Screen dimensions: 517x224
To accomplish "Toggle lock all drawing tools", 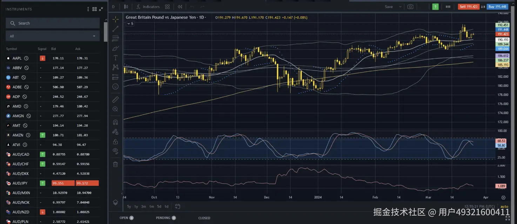I will pyautogui.click(x=115, y=142).
